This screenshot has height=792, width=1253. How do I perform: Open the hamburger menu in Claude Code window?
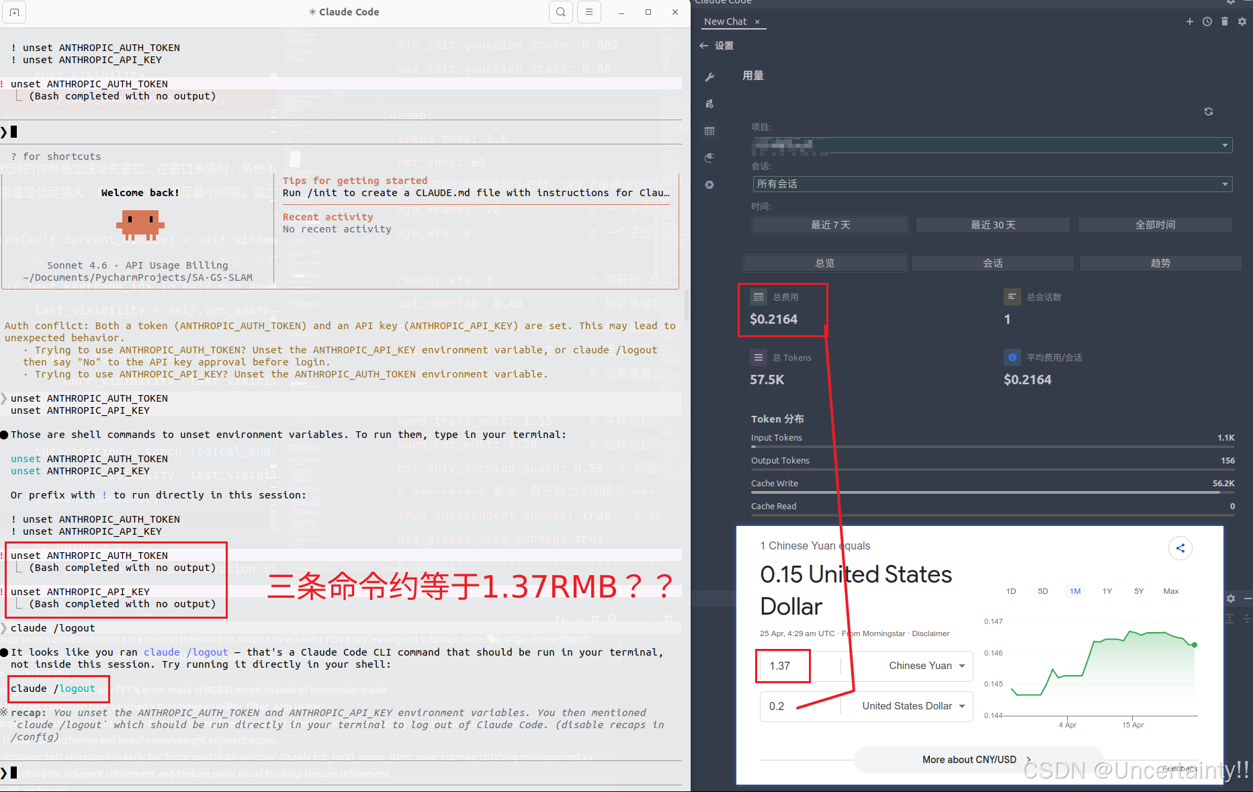(589, 12)
